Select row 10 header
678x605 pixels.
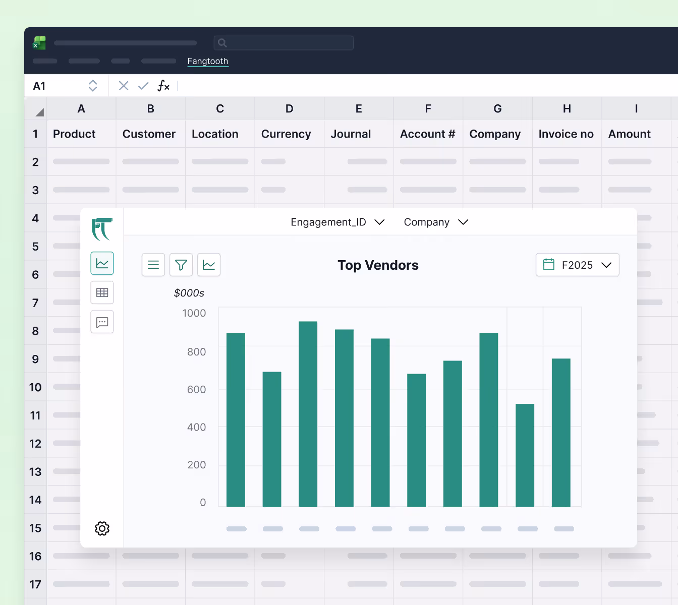pyautogui.click(x=35, y=387)
